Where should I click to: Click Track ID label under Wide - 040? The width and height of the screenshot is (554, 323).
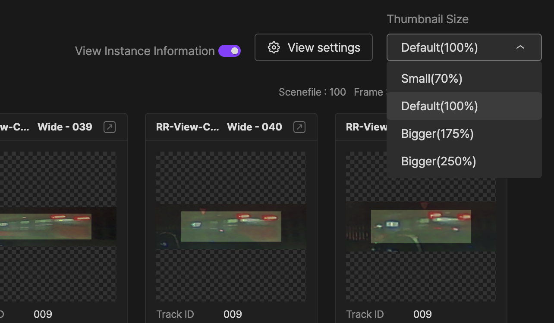point(175,314)
